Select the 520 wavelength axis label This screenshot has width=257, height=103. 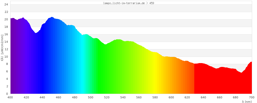[x=107, y=97]
